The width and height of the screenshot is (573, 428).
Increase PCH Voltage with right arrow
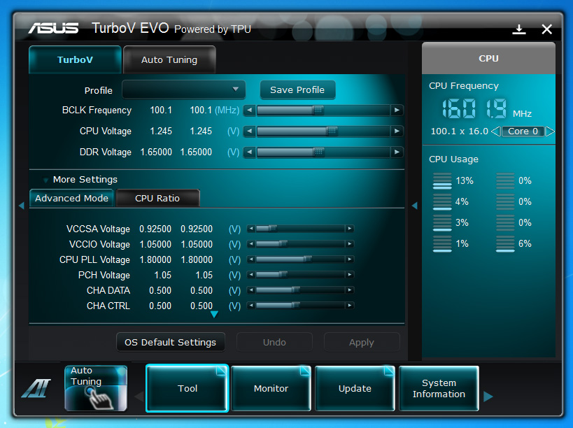350,275
